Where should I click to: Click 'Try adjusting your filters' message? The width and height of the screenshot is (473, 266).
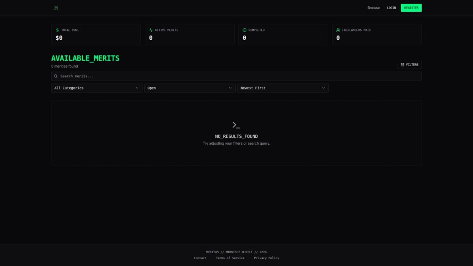pos(236,144)
